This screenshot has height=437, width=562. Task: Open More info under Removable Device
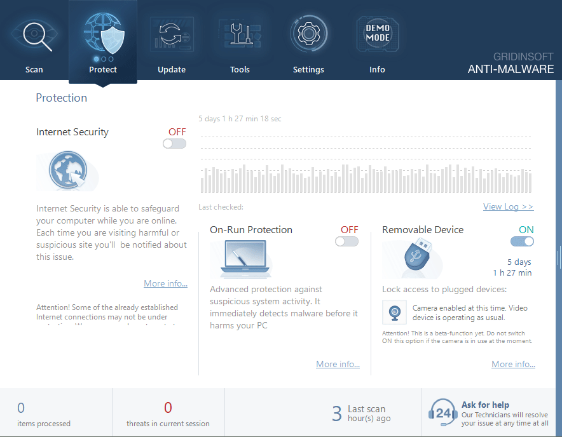click(x=513, y=365)
